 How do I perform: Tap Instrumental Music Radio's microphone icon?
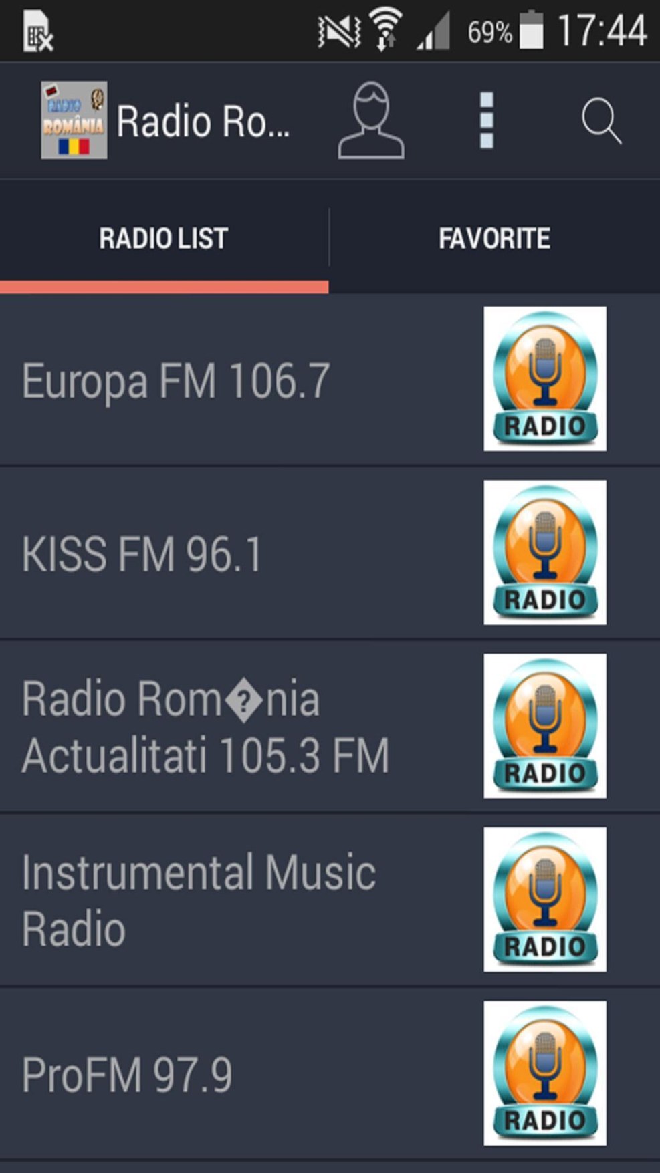pos(545,900)
